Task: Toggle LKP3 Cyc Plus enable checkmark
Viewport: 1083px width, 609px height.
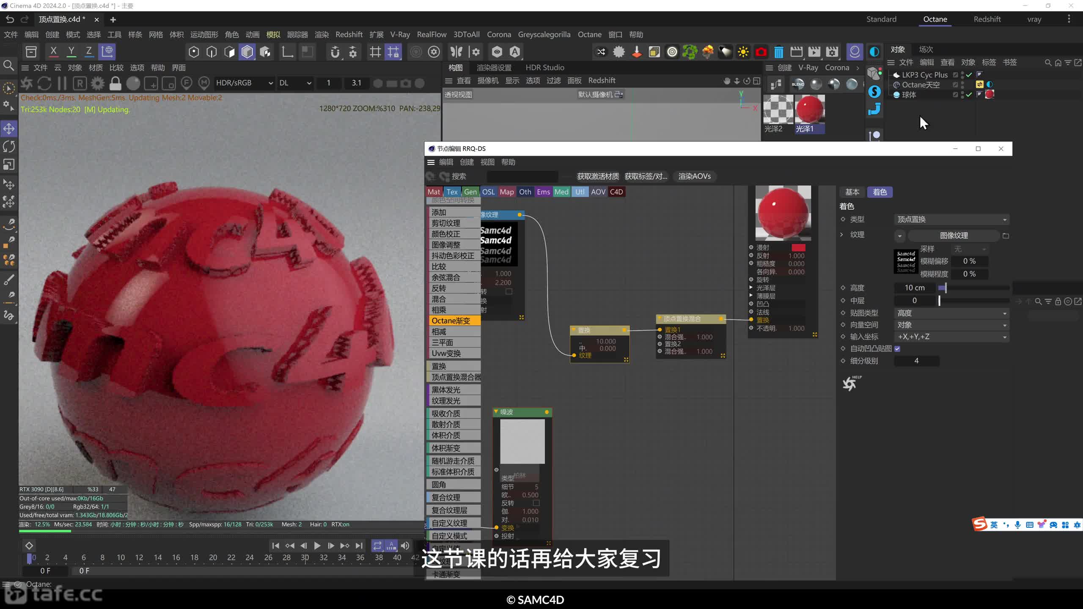Action: pyautogui.click(x=969, y=75)
